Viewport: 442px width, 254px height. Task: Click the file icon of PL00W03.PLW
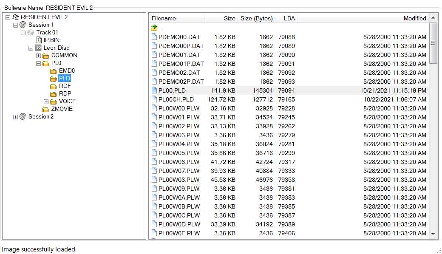point(154,135)
